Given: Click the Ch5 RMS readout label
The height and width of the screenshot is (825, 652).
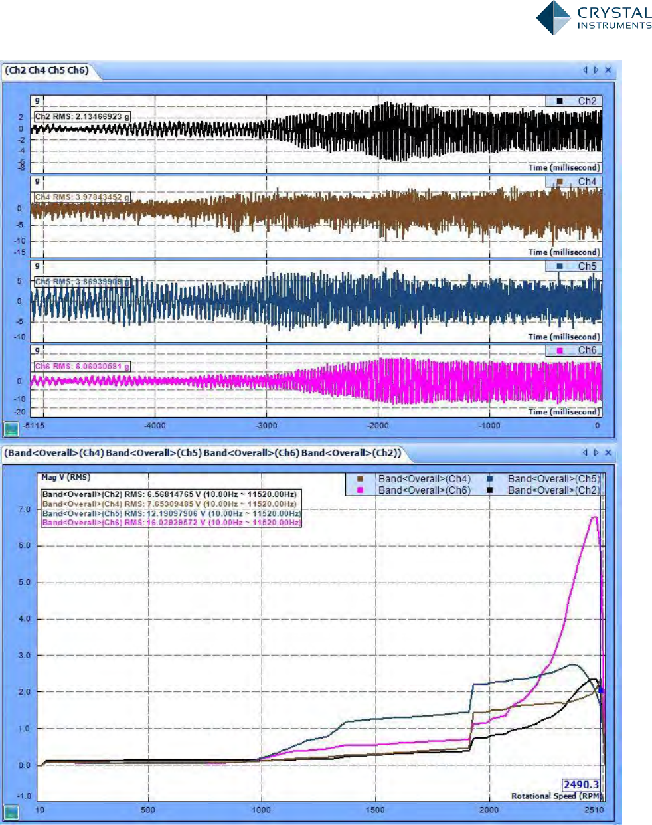Looking at the screenshot, I should coord(82,282).
